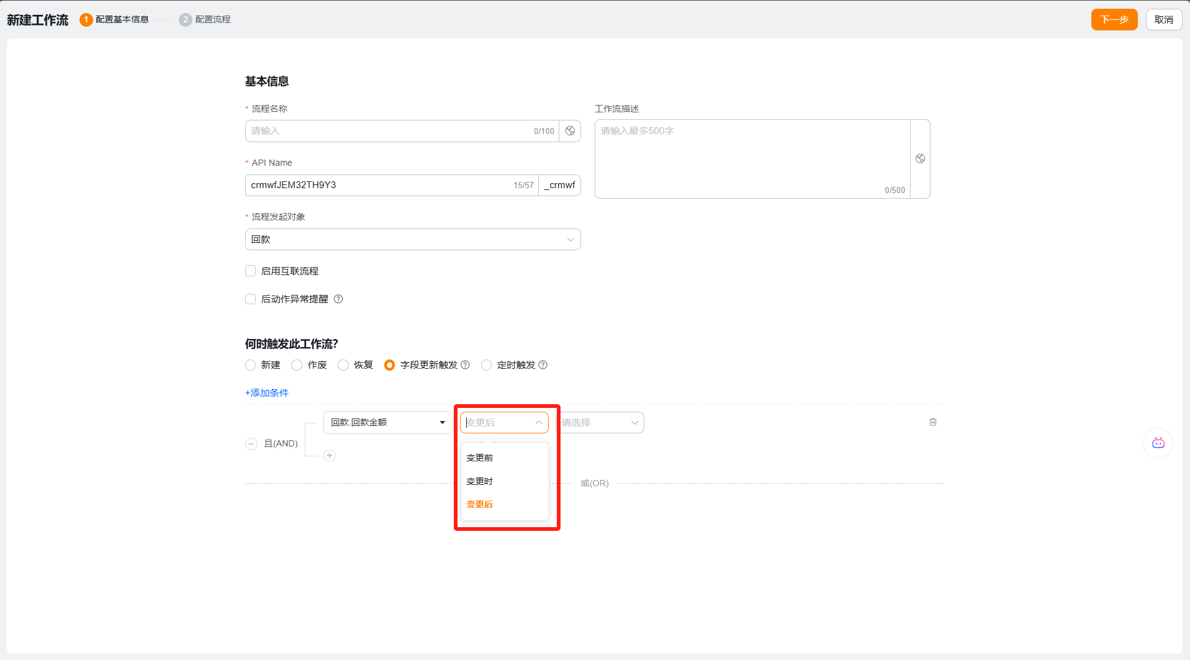The width and height of the screenshot is (1190, 660).
Task: Click help icon next to 定时触发
Action: click(x=543, y=365)
